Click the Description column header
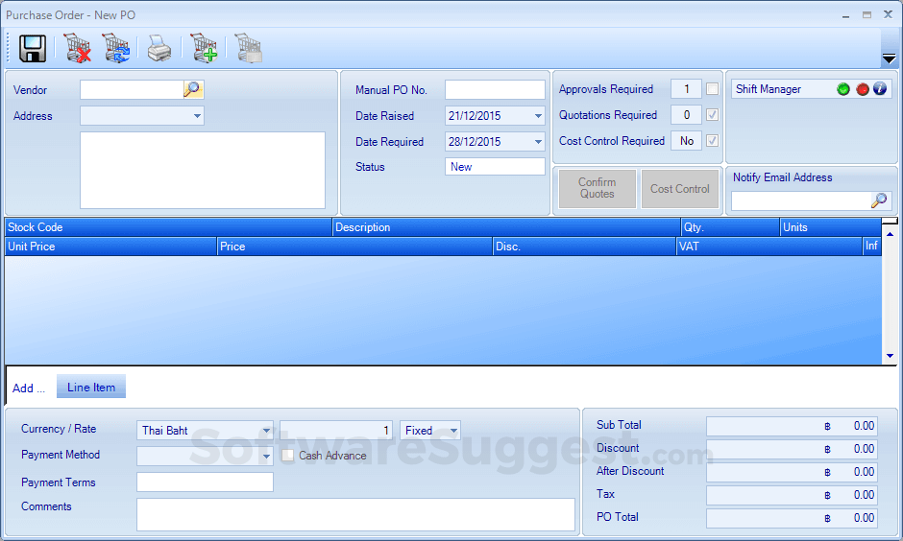 point(507,227)
